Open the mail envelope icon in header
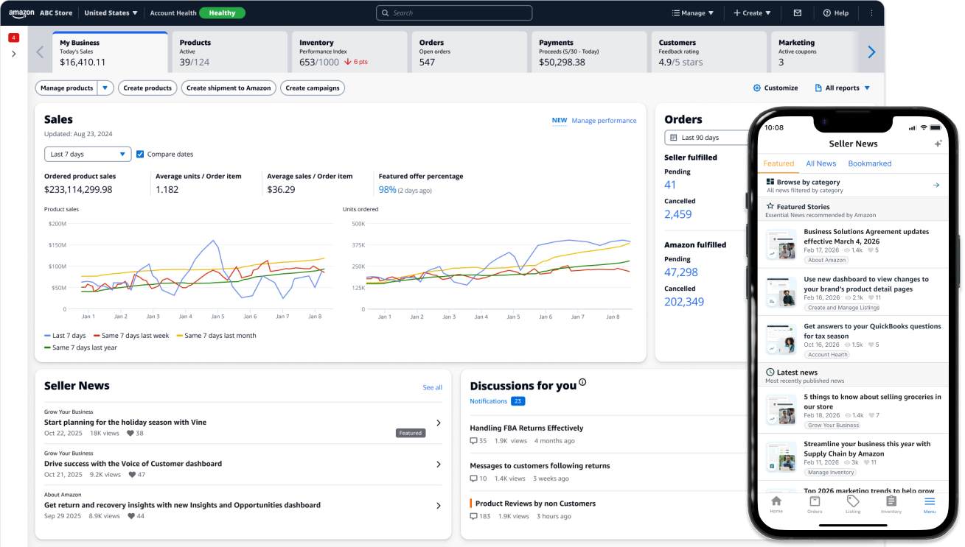 point(797,13)
